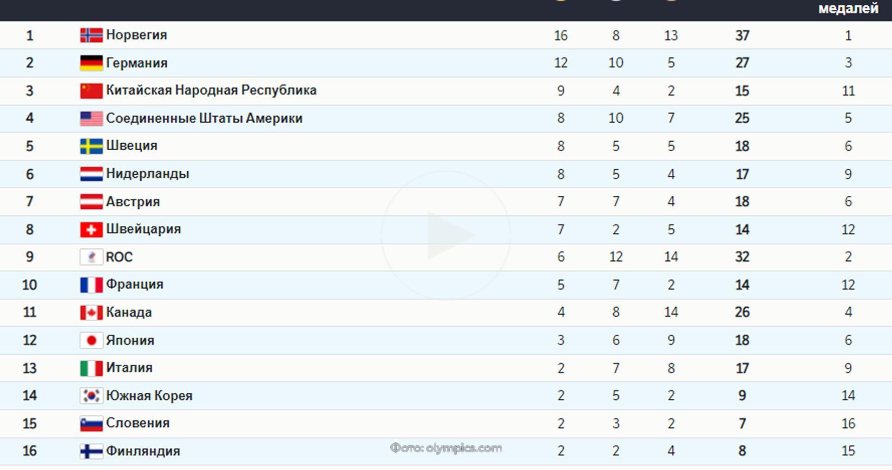Click the China flag icon

[x=91, y=91]
